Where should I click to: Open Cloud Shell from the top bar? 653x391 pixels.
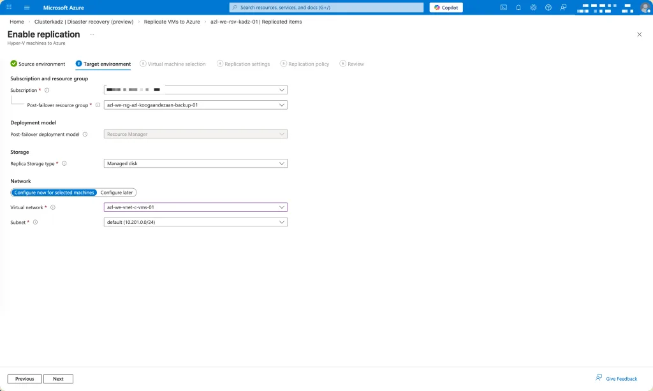click(x=504, y=8)
